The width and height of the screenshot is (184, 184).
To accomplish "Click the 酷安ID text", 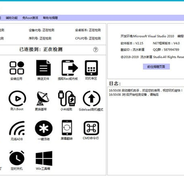I will [132, 50].
